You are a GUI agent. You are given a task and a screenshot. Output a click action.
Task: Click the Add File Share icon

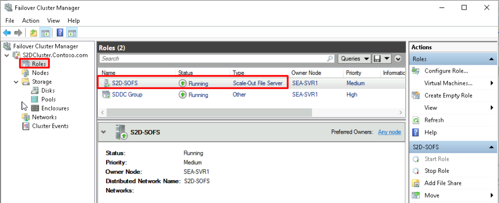tap(416, 183)
